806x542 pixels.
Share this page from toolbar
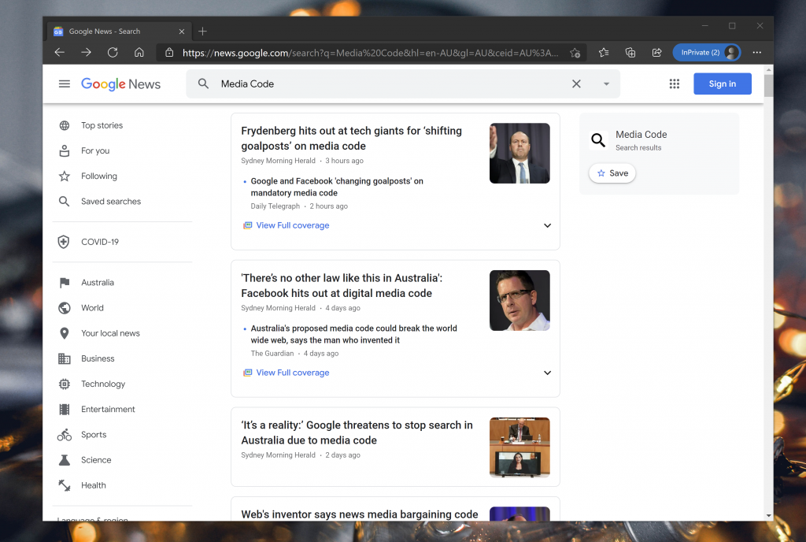[657, 53]
